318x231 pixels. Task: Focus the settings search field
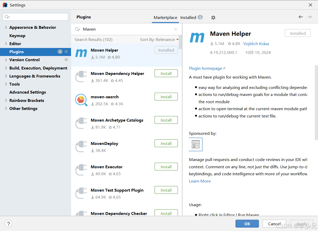coord(36,17)
